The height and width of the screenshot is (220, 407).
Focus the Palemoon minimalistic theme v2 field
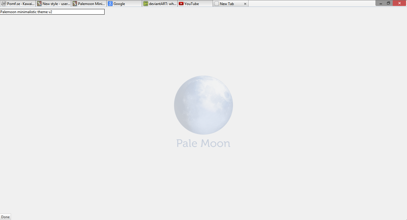click(x=52, y=12)
